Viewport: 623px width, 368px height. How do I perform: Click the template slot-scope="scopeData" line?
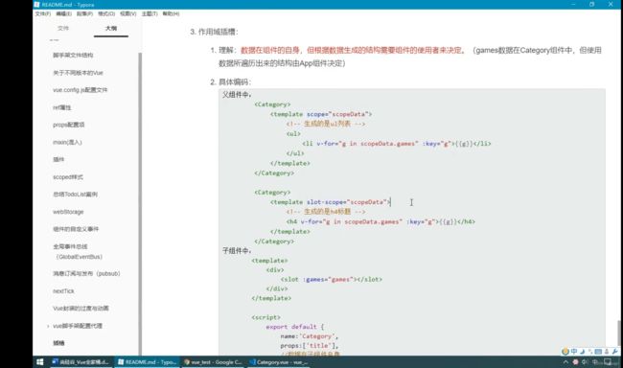click(x=330, y=202)
